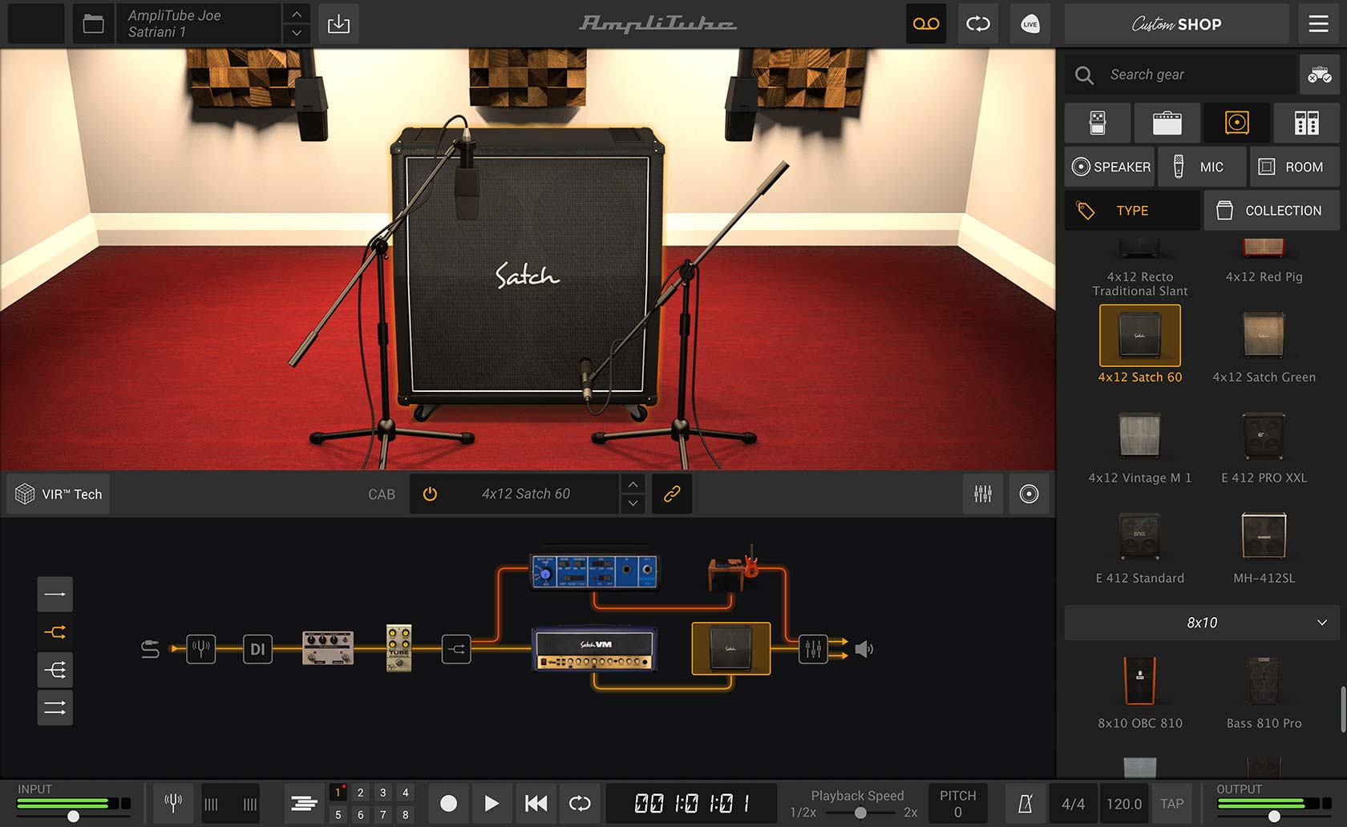Select the TYPE filter tab

pos(1132,210)
